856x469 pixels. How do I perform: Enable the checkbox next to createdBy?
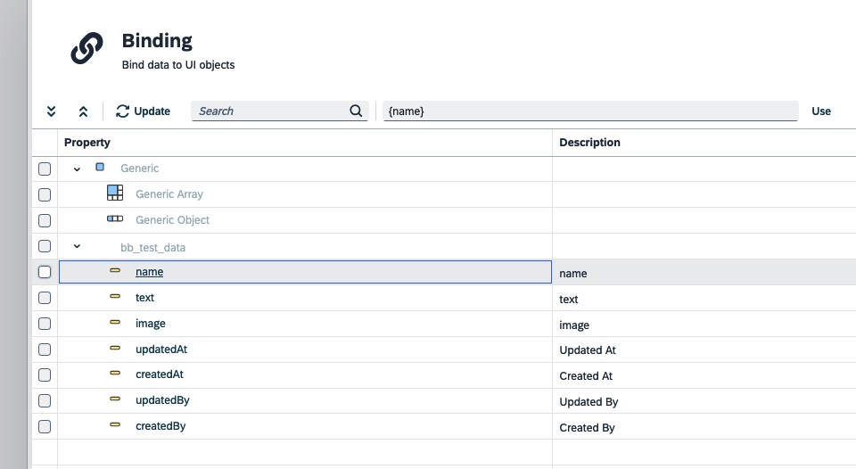[x=45, y=426]
